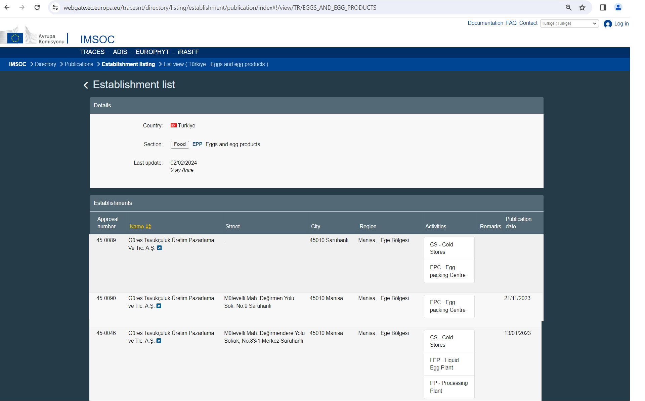
Task: Click the Directory breadcrumb link
Action: point(45,64)
